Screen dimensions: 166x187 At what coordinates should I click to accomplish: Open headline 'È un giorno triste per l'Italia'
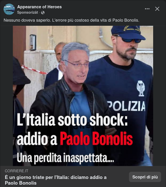pyautogui.click(x=56, y=180)
